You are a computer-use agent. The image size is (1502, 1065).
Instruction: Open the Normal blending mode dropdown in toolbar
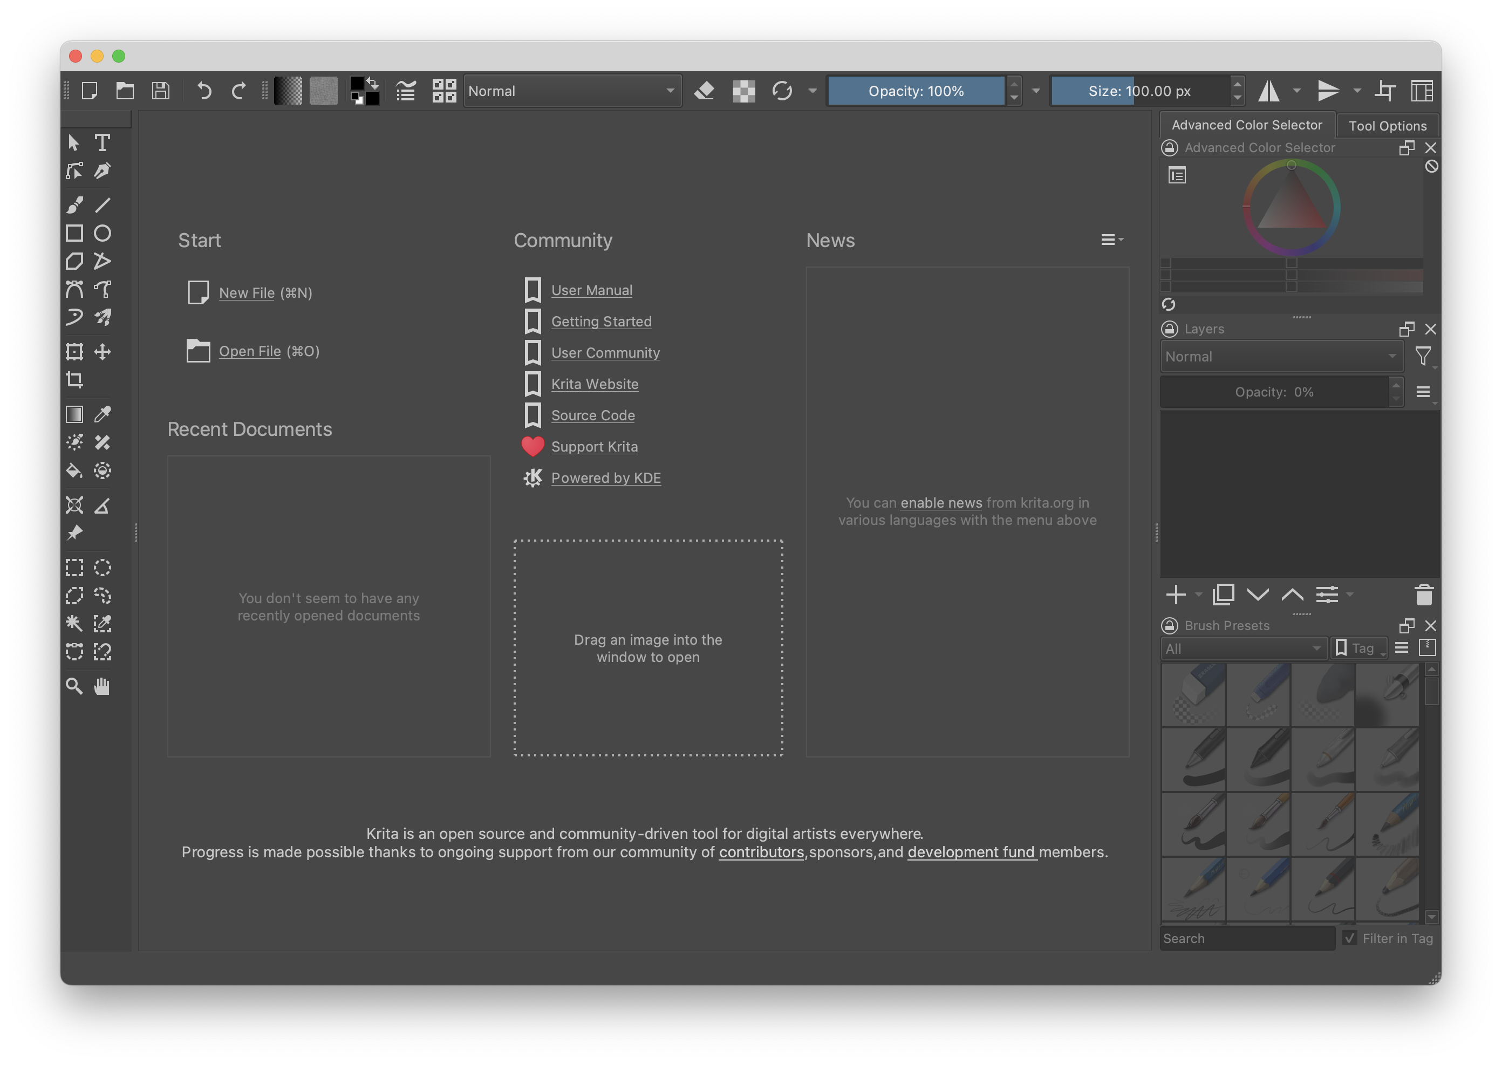tap(572, 91)
